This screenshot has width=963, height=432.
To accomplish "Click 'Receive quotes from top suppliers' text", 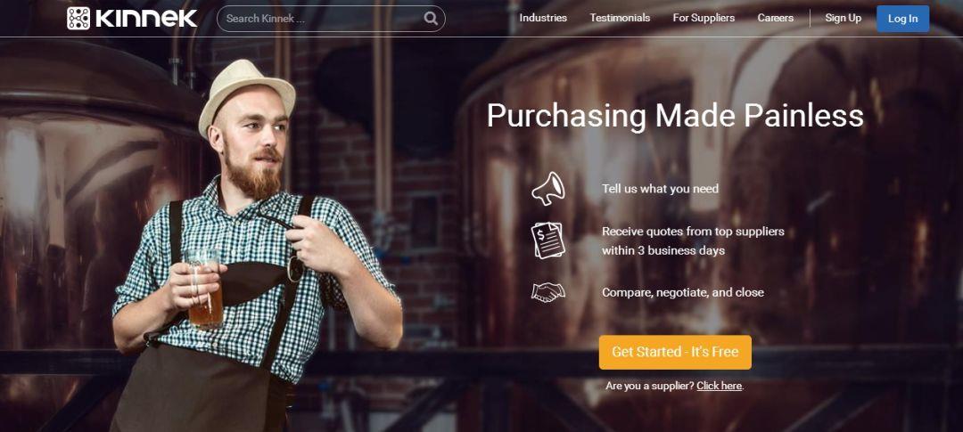I will (x=693, y=232).
